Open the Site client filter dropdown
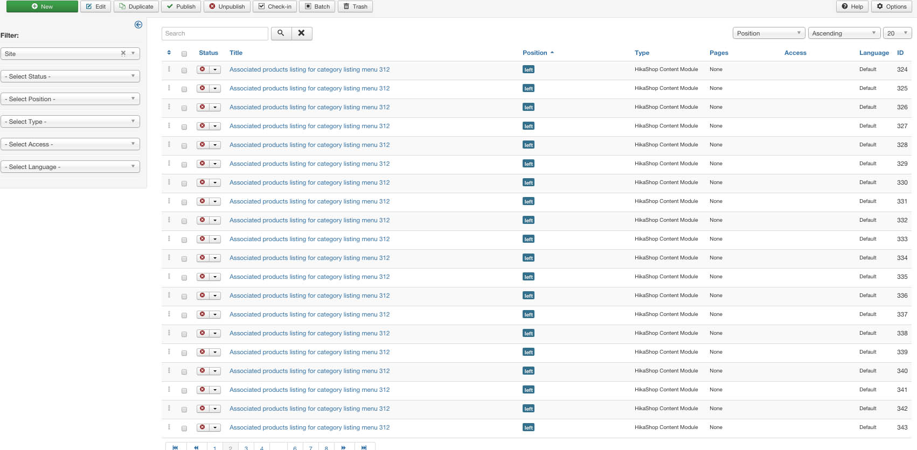The image size is (917, 450). (x=70, y=54)
